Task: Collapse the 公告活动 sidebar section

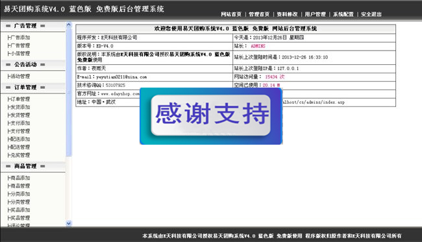Action: [x=25, y=64]
